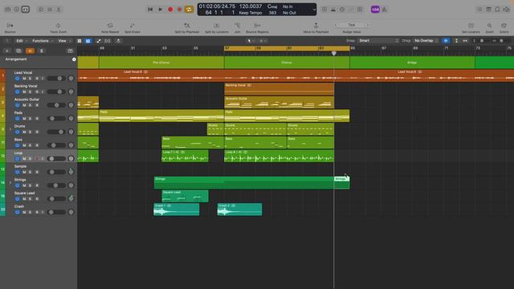Mute the Lead Vocal track
The height and width of the screenshot is (289, 514).
tap(24, 79)
